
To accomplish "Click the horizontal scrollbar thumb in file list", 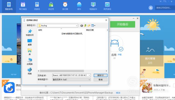I will 62,71.
